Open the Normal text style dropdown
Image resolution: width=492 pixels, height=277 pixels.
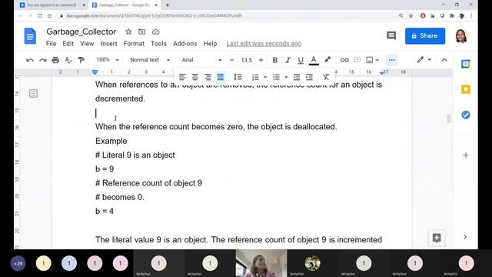tap(150, 60)
